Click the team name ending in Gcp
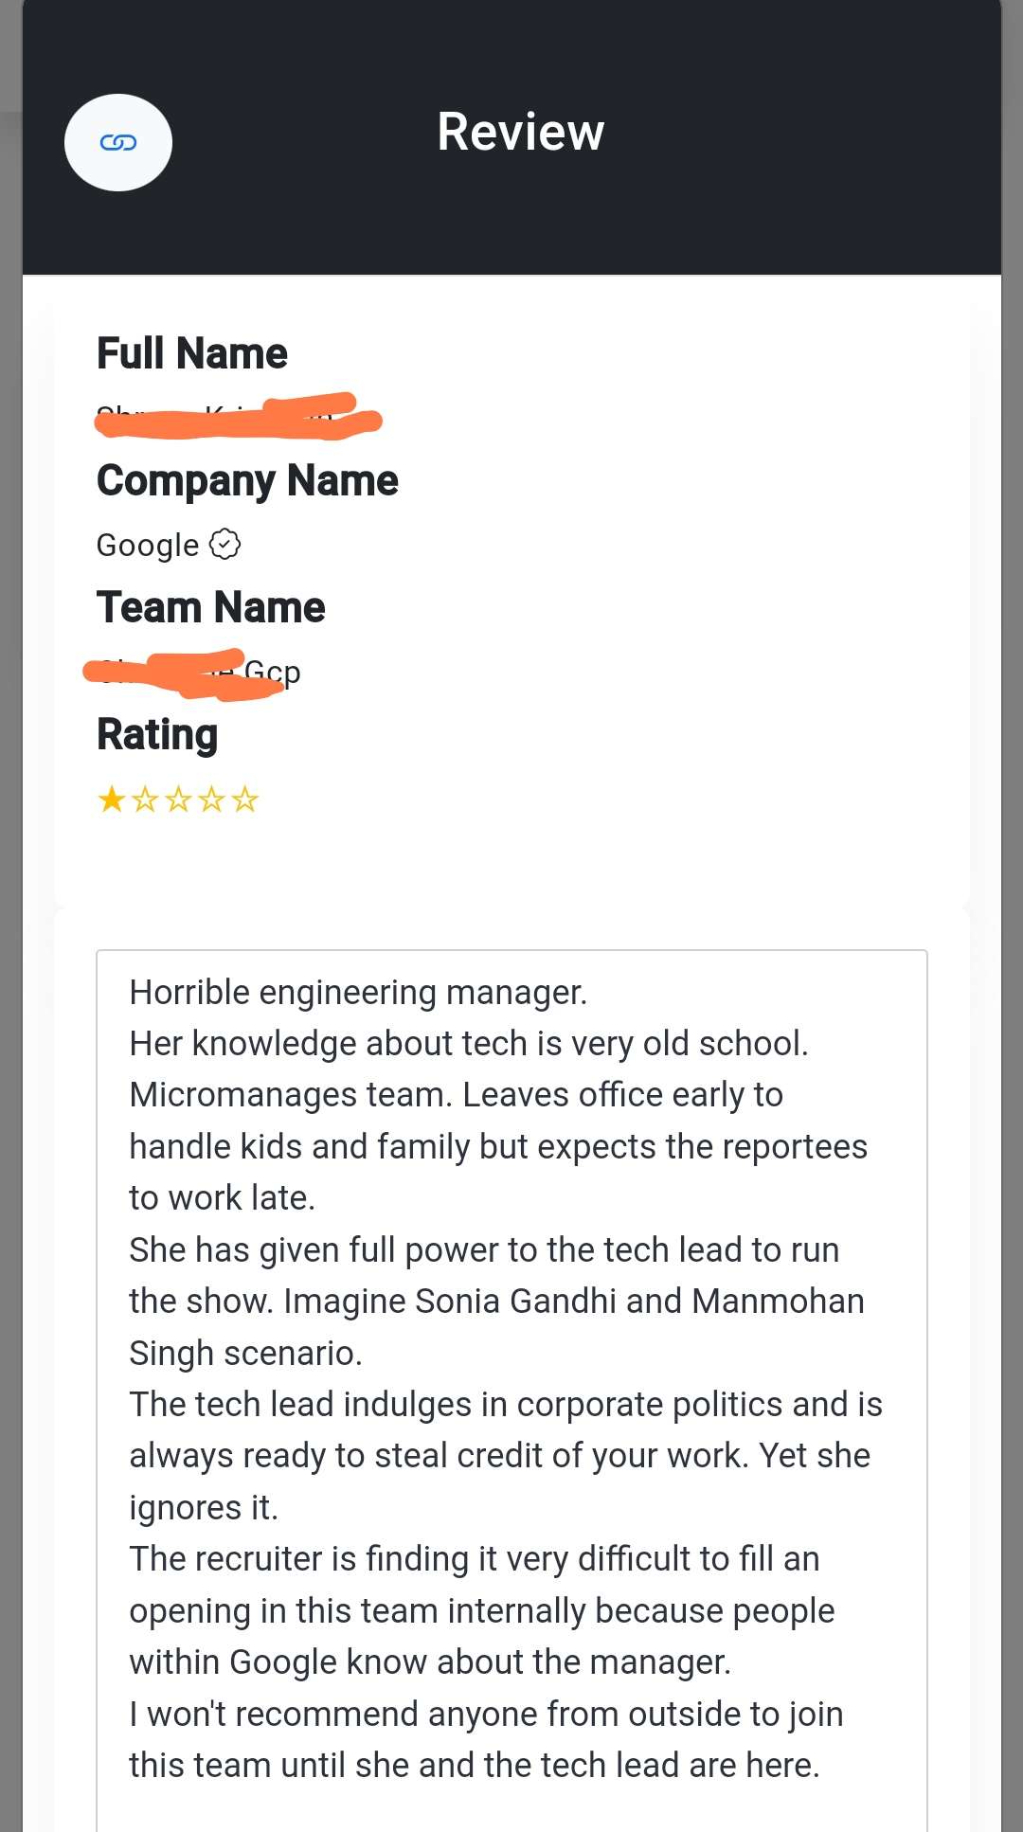The image size is (1023, 1832). [193, 674]
